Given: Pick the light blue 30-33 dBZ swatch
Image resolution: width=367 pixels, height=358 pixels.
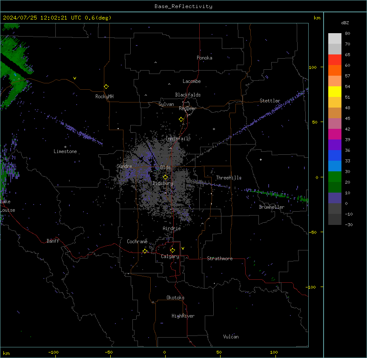Looking at the screenshot, I should pos(335,166).
